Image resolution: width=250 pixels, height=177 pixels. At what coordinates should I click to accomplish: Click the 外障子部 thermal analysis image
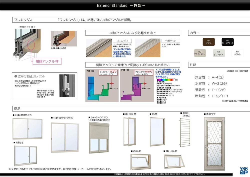102,85
